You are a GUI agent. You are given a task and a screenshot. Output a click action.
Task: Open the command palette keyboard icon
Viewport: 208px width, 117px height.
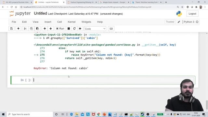[x=111, y=29]
